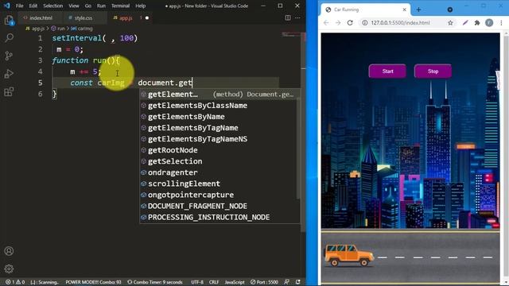The height and width of the screenshot is (286, 509).
Task: Open the Chrome extensions puzzle icon
Action: [477, 23]
